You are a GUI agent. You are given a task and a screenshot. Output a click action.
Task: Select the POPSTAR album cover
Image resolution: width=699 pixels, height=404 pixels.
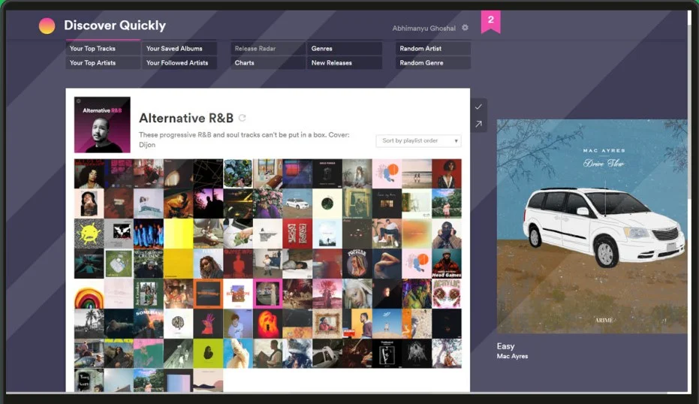click(x=357, y=263)
